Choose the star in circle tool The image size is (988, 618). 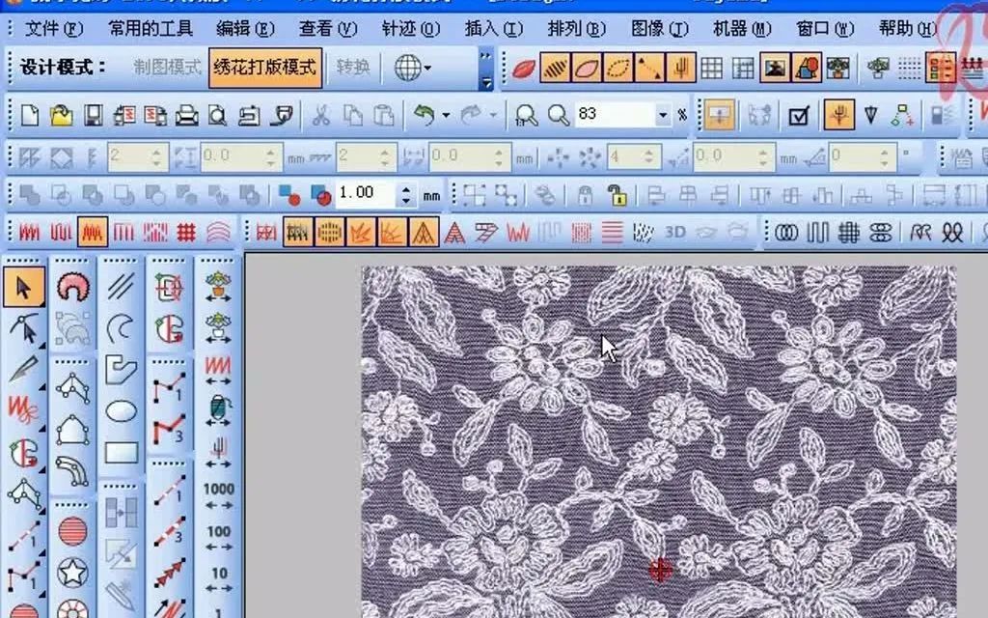pos(72,573)
